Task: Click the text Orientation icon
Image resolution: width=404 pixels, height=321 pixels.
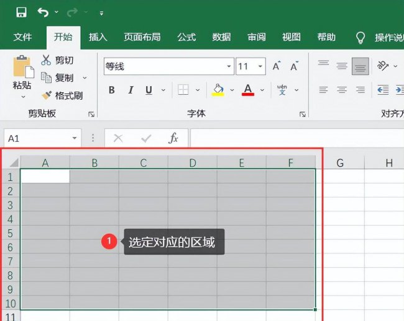Action: click(383, 66)
